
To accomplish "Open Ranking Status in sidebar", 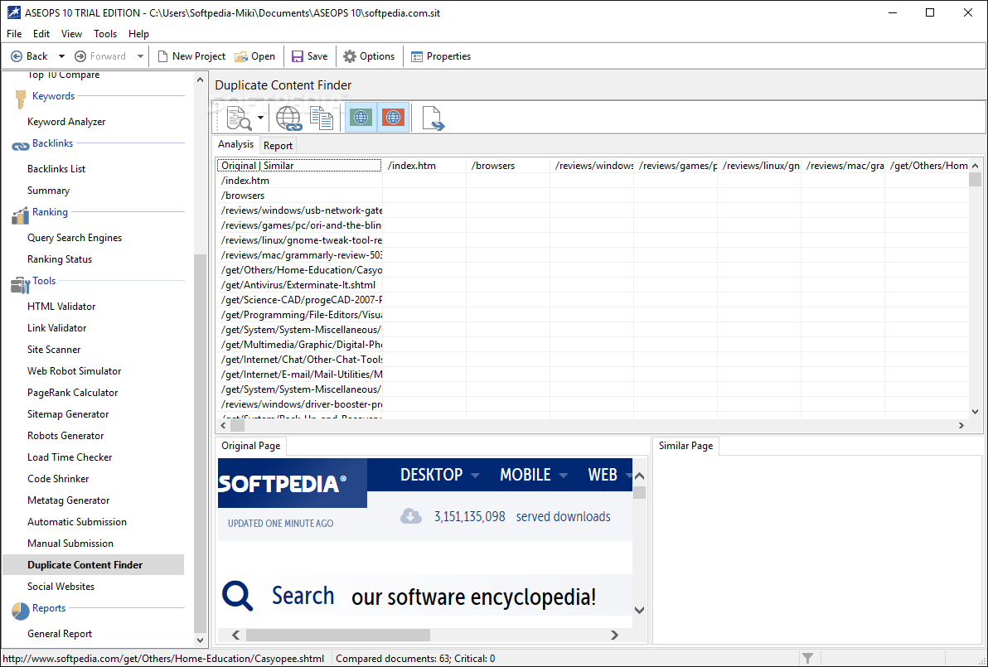I will (x=59, y=259).
